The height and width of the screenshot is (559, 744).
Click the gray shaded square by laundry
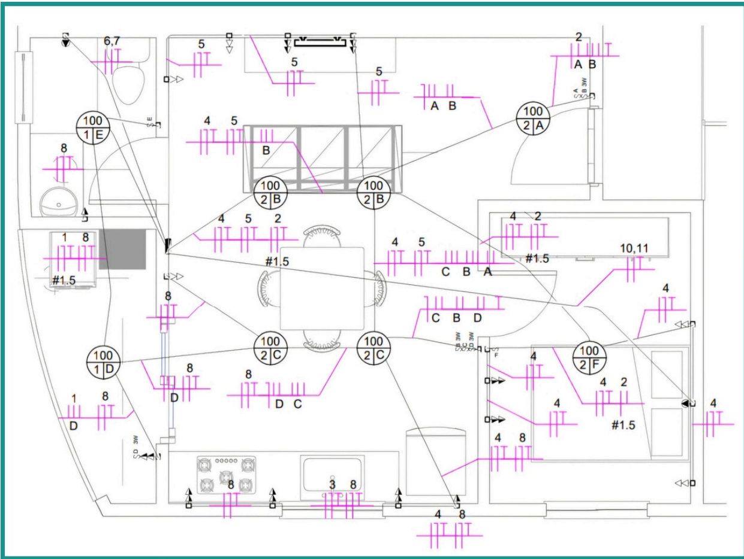click(122, 249)
